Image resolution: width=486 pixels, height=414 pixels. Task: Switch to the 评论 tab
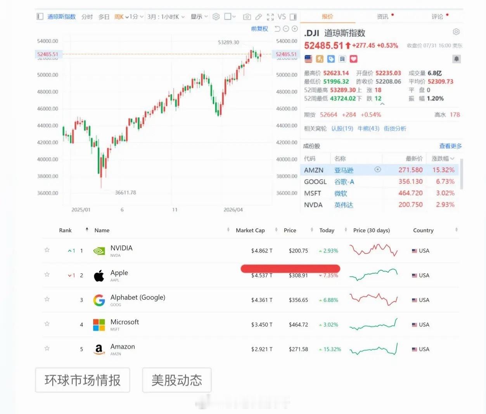438,17
